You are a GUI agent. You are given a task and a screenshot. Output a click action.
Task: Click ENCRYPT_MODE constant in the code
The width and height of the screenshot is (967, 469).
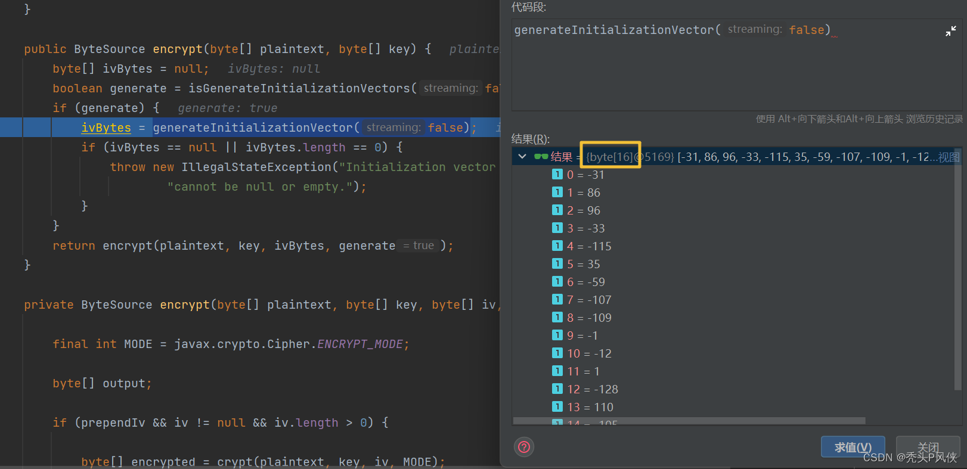coord(360,344)
